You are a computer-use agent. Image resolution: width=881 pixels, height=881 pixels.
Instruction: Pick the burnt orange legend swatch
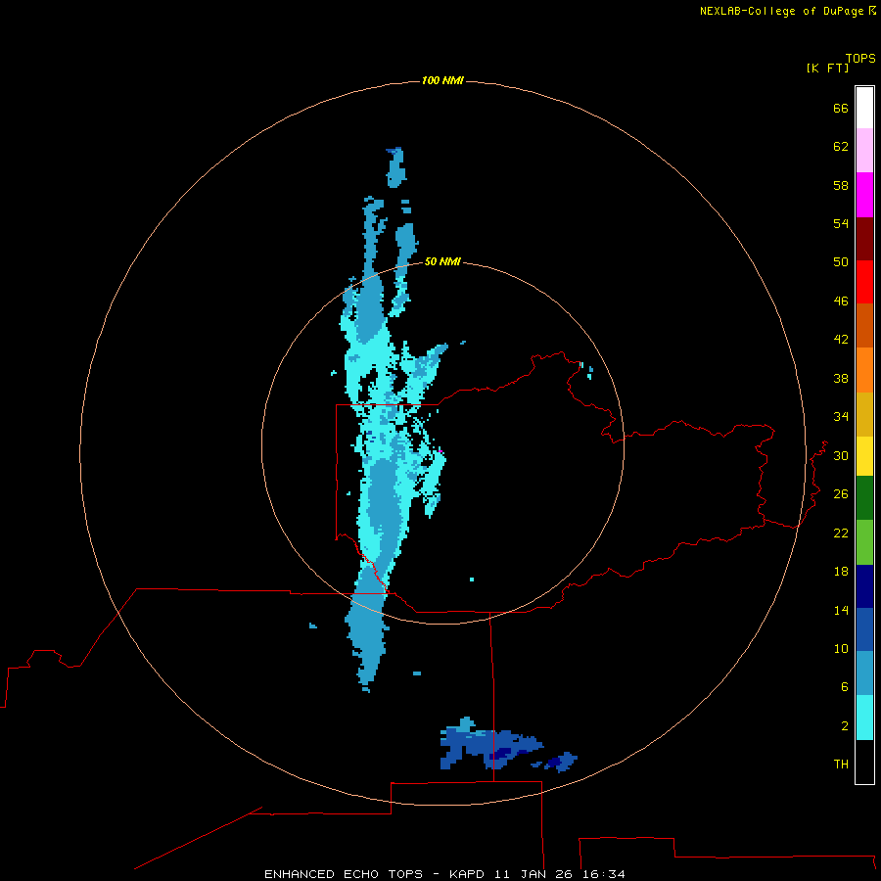coord(864,325)
